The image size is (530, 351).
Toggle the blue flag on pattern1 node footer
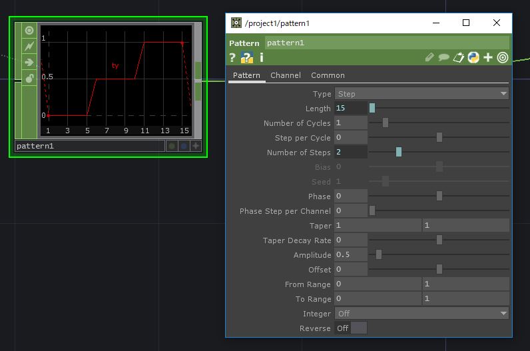pyautogui.click(x=184, y=146)
